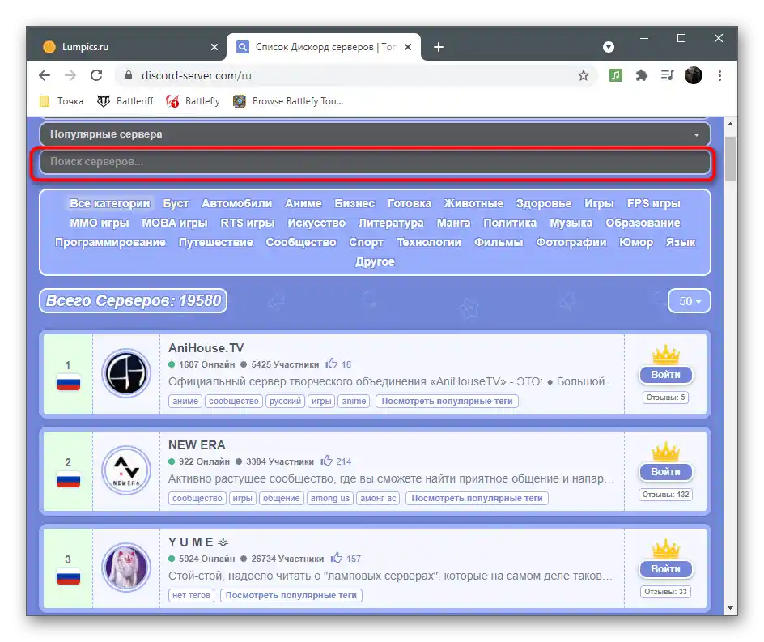Screen dimensions: 764x642
Task: Open Browse Battlefy Tou... bookmark
Action: [288, 101]
